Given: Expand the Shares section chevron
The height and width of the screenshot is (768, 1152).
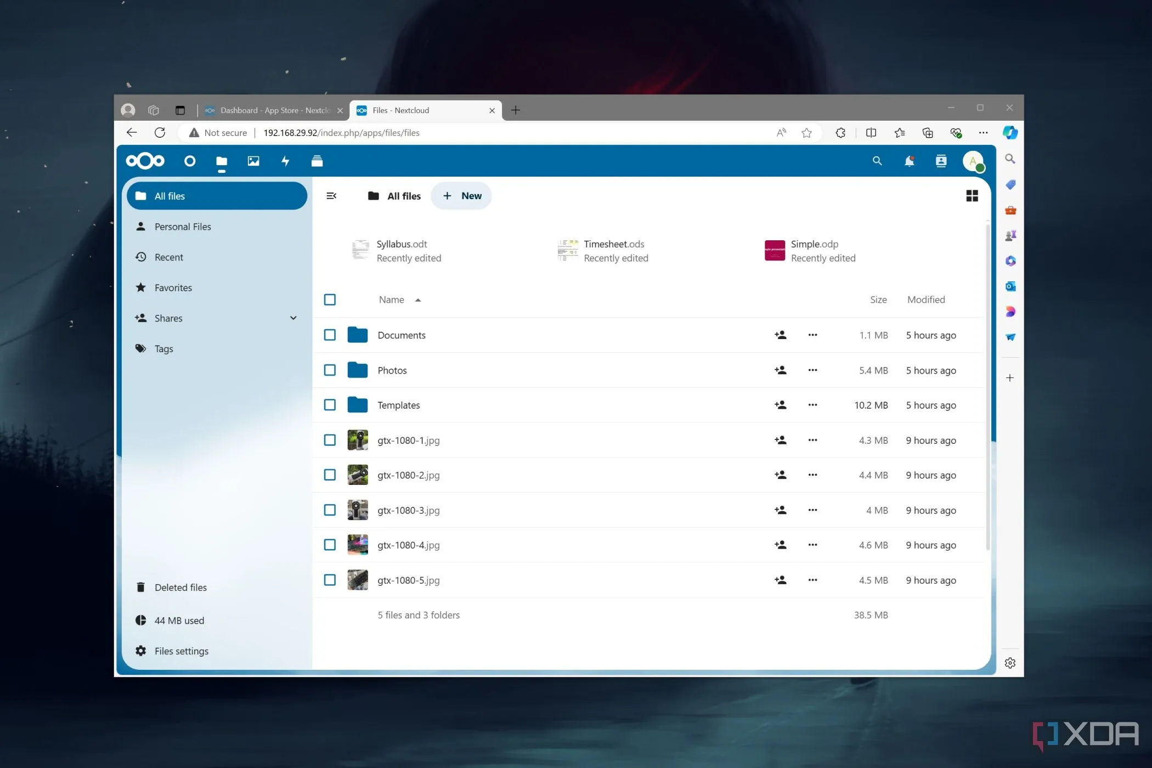Looking at the screenshot, I should [x=293, y=318].
